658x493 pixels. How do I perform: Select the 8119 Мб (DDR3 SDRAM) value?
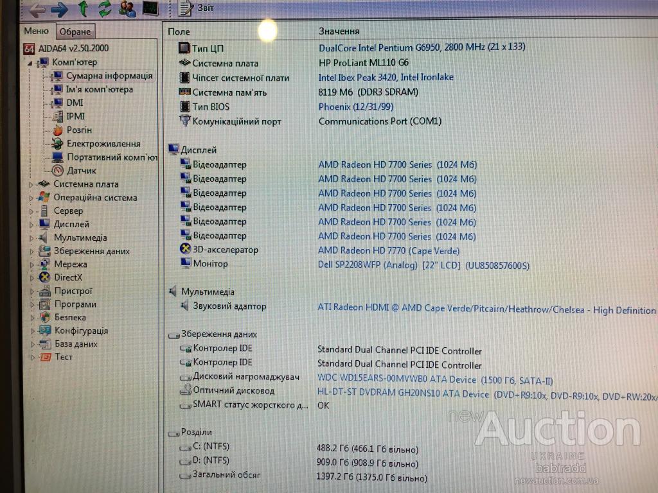[x=368, y=92]
